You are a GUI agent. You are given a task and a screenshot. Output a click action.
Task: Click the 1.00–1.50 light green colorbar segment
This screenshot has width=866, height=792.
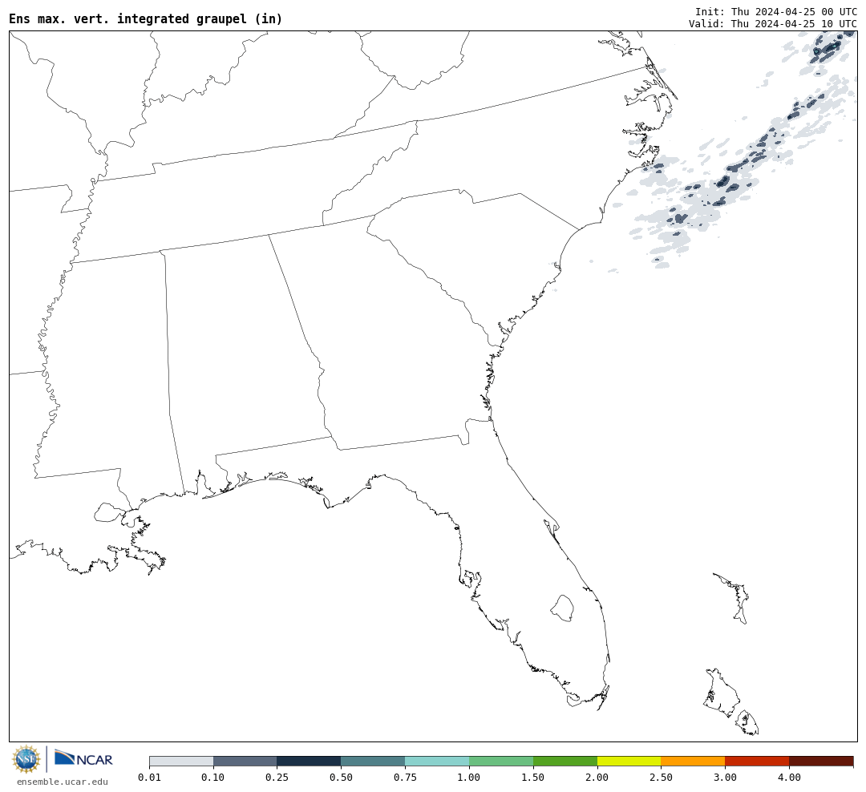501,761
